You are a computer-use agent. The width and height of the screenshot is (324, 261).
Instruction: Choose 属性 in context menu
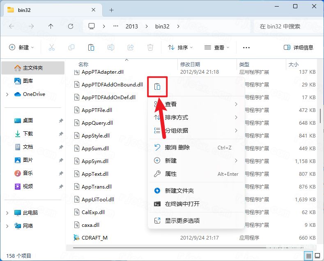196,174
